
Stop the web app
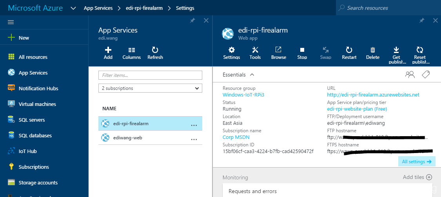point(302,53)
